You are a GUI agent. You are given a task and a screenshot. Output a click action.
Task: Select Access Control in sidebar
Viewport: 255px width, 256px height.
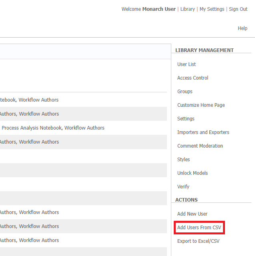pos(193,78)
